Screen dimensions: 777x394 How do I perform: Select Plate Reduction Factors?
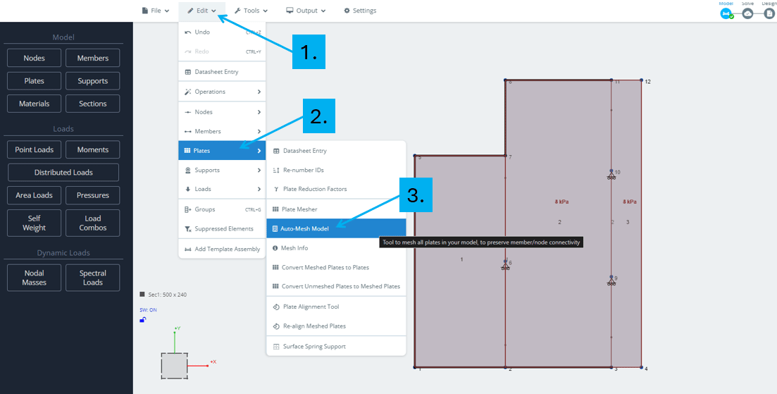(x=336, y=189)
